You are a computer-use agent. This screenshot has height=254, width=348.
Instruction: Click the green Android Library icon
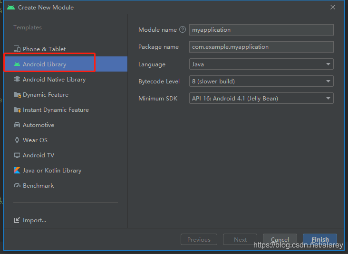pos(17,64)
